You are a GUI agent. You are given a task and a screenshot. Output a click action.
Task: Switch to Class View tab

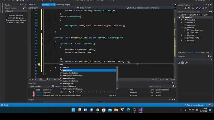pyautogui.click(x=205, y=52)
